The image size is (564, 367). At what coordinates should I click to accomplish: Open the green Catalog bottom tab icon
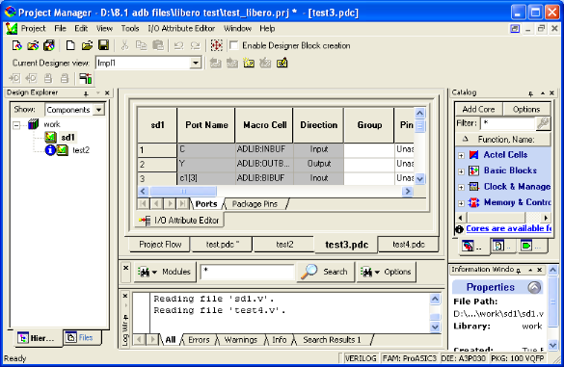tap(526, 246)
